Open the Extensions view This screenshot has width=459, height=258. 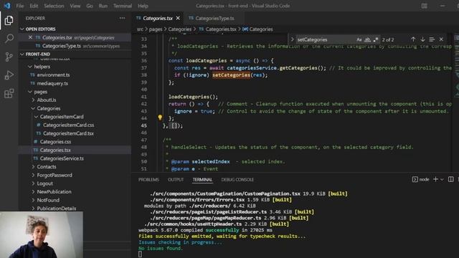tap(9, 94)
